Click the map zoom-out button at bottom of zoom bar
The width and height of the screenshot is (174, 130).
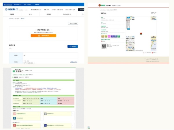click(x=128, y=29)
